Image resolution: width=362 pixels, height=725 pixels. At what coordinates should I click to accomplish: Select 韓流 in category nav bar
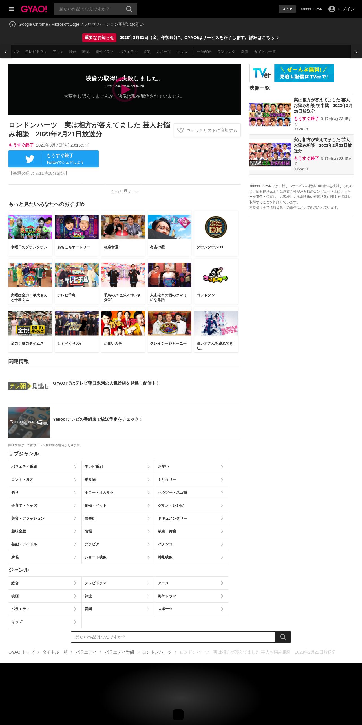pyautogui.click(x=86, y=52)
